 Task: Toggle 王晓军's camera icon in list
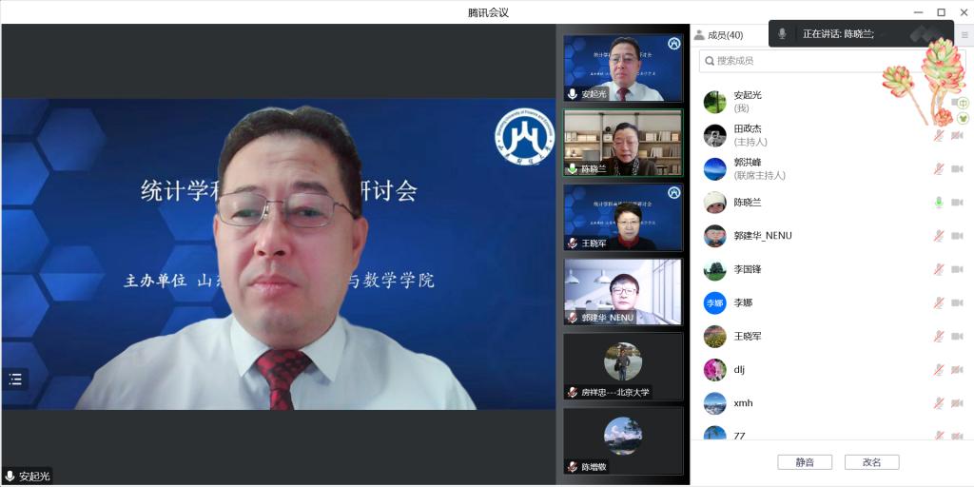point(957,336)
